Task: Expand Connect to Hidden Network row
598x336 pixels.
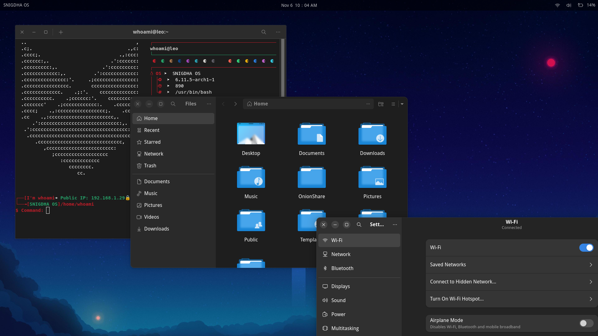Action: (x=511, y=282)
